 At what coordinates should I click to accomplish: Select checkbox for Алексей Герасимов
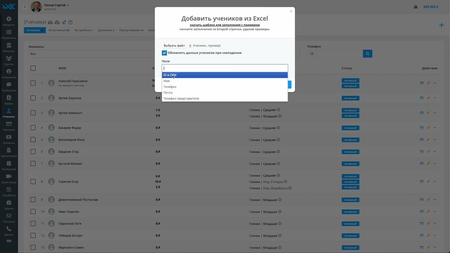(x=33, y=83)
